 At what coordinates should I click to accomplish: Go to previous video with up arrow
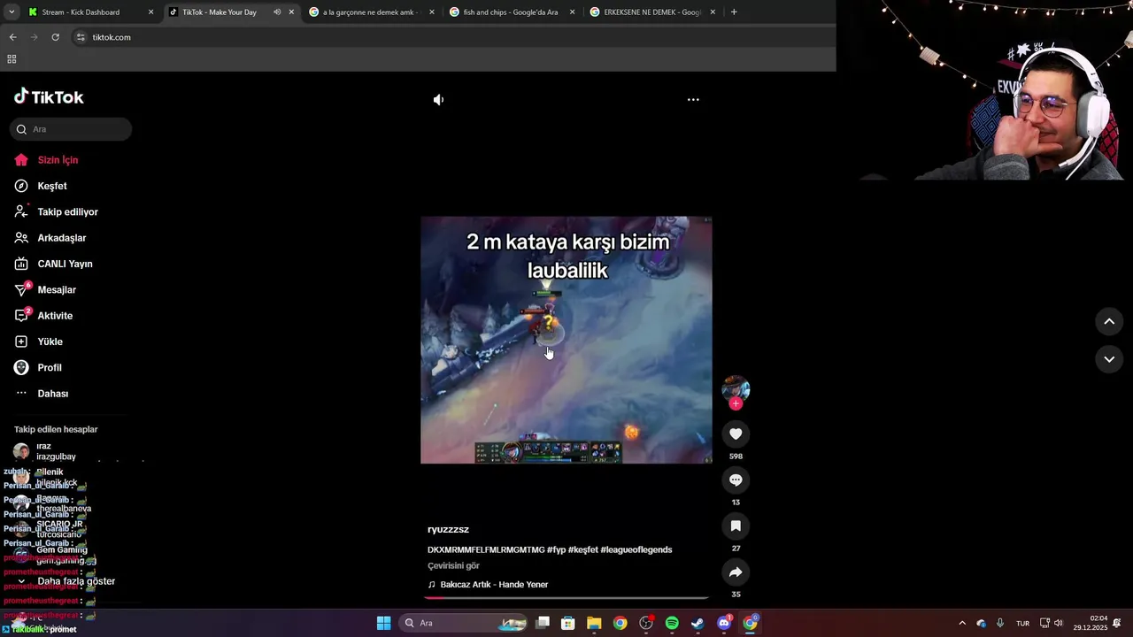[1109, 322]
